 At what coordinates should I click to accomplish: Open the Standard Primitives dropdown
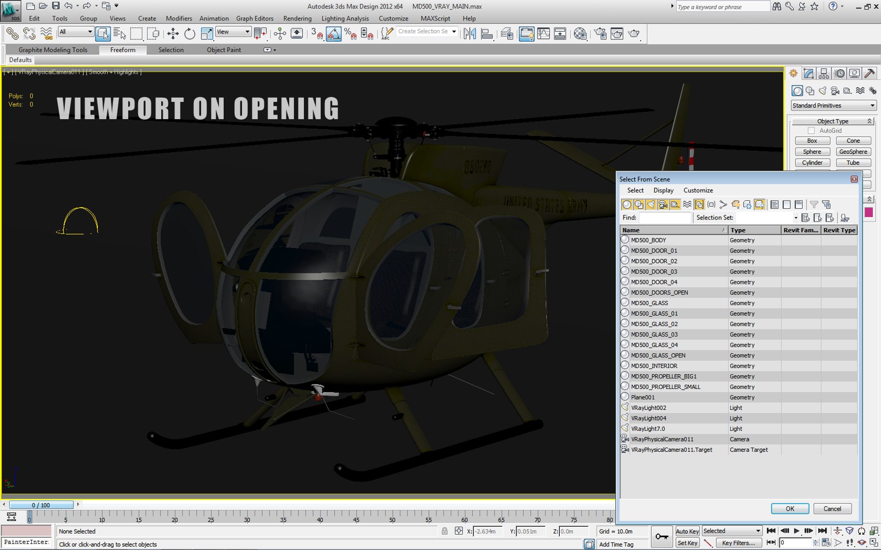[x=833, y=105]
